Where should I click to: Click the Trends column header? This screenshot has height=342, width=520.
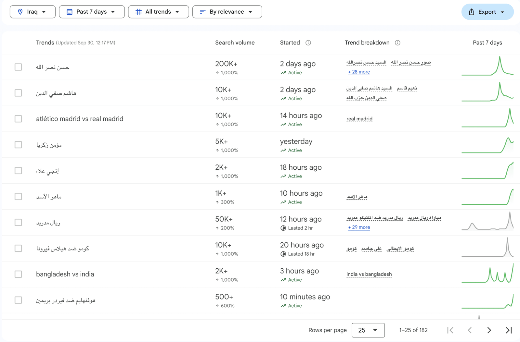pyautogui.click(x=45, y=43)
